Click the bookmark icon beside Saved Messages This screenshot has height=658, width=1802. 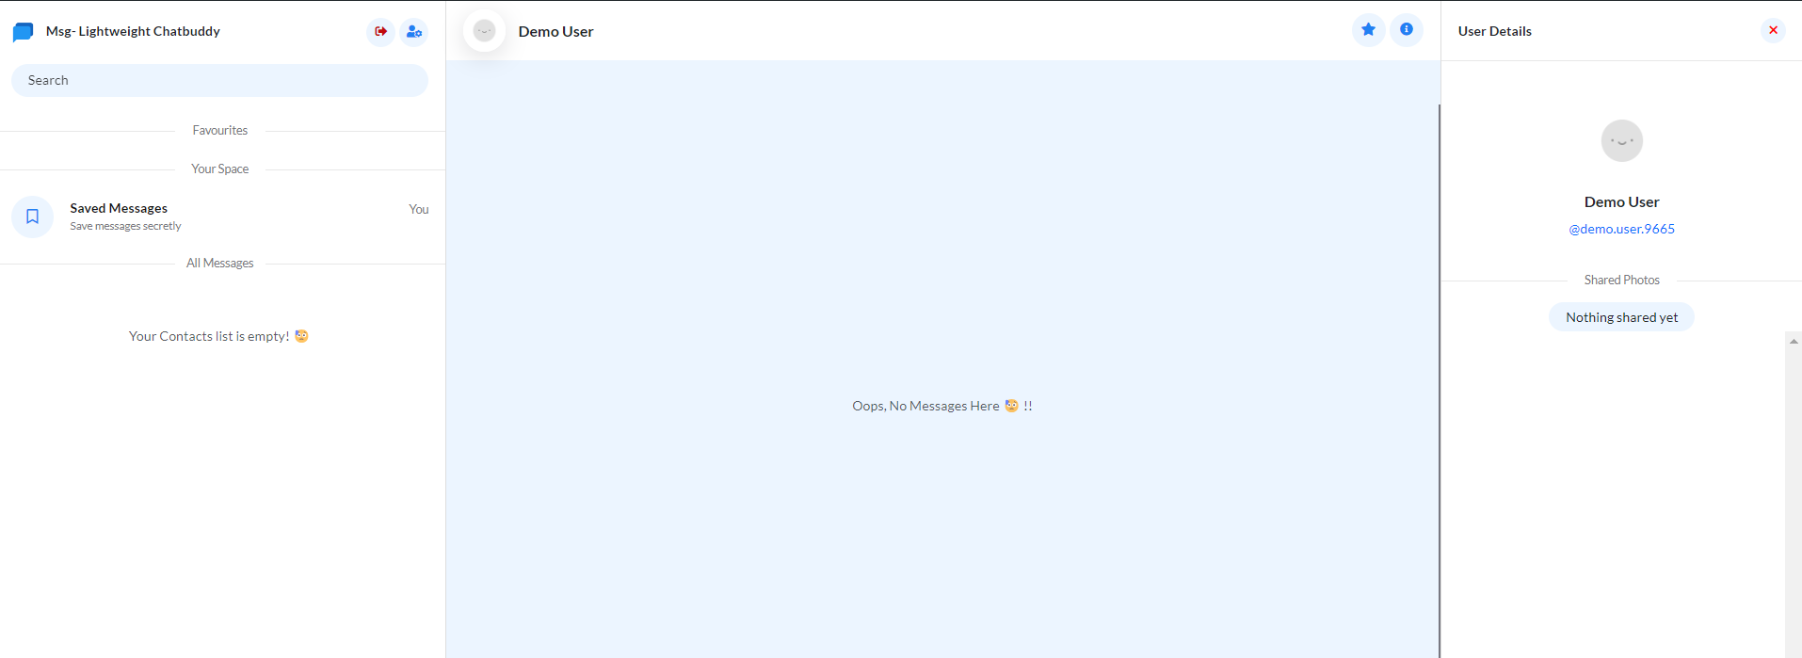click(x=32, y=217)
